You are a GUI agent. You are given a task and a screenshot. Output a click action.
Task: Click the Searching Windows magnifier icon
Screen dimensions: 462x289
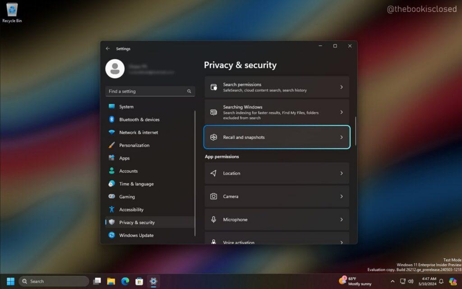213,112
